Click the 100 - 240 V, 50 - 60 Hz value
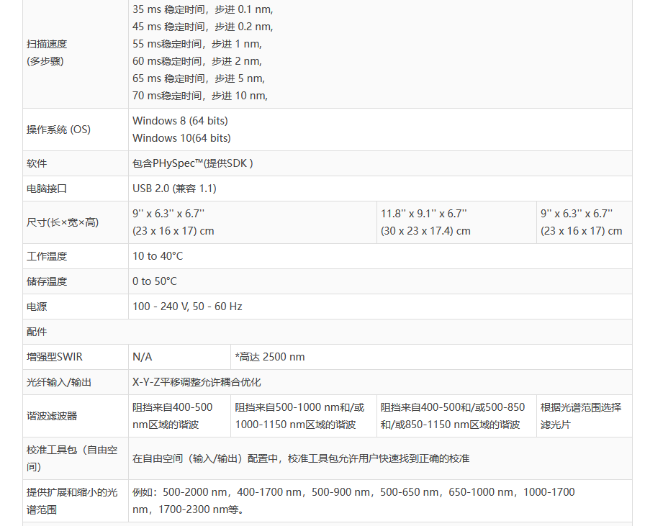The image size is (645, 526). point(187,307)
